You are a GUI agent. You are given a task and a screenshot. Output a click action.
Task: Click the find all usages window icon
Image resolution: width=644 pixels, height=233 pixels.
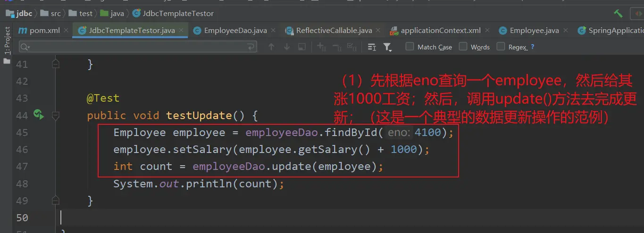tap(302, 47)
